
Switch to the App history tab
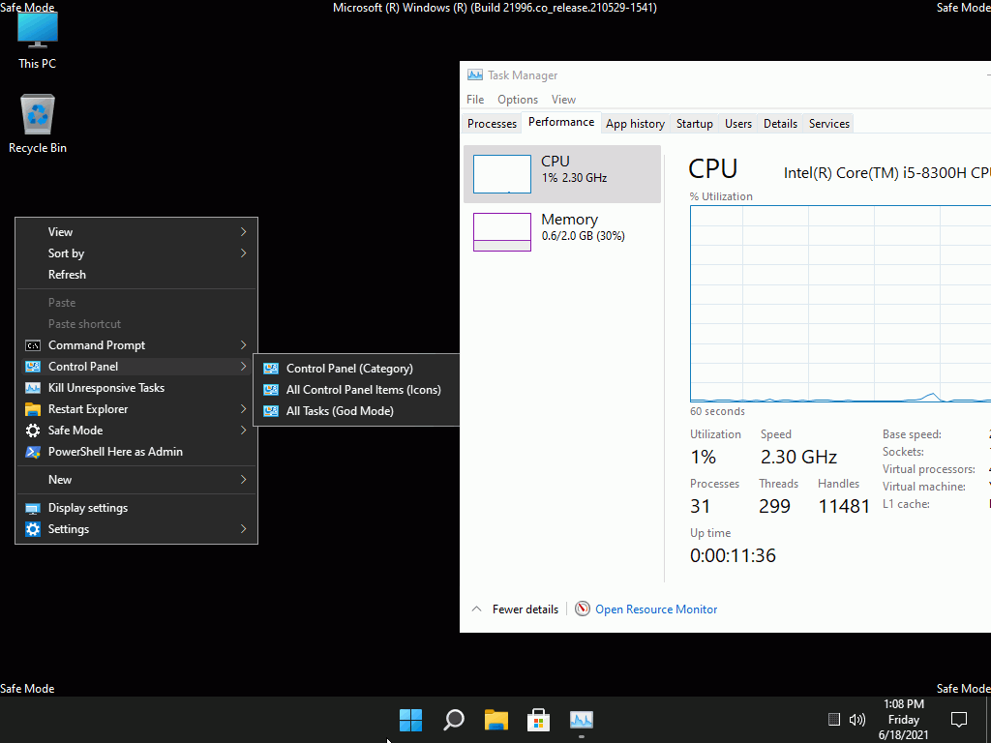click(x=635, y=124)
